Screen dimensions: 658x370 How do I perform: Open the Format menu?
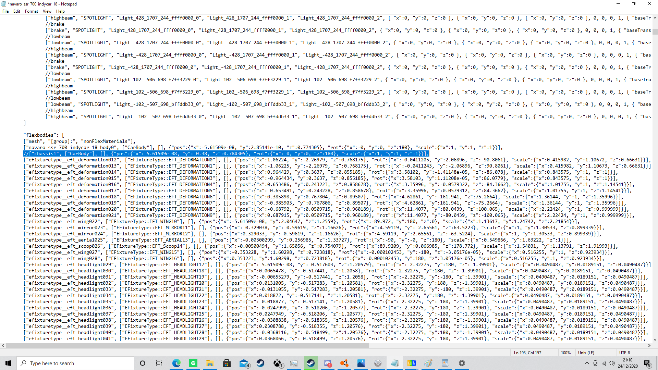coord(31,11)
